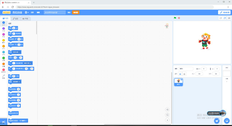The height and width of the screenshot is (126, 232).
Task: Switch to the small stage layout
Action: [220, 18]
